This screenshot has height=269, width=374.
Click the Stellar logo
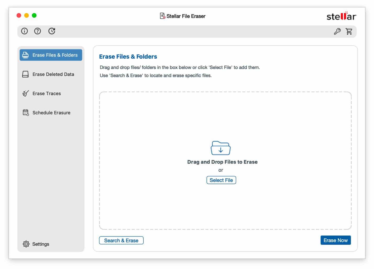[341, 16]
